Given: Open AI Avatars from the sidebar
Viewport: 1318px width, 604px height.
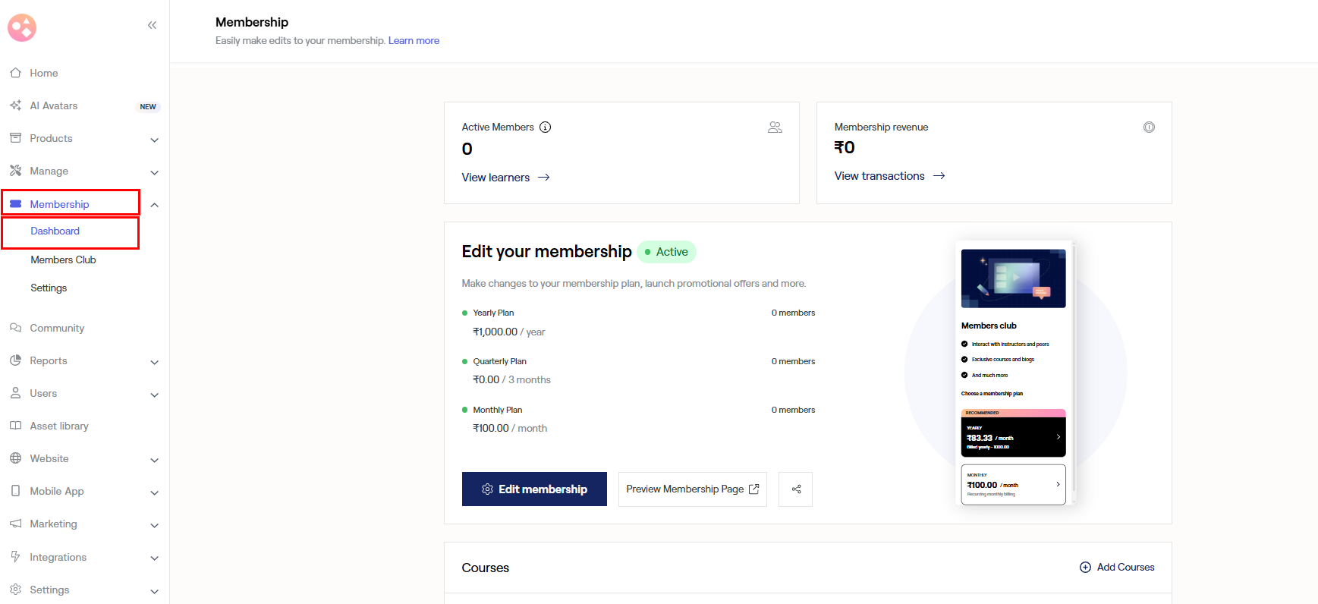Looking at the screenshot, I should pos(54,106).
